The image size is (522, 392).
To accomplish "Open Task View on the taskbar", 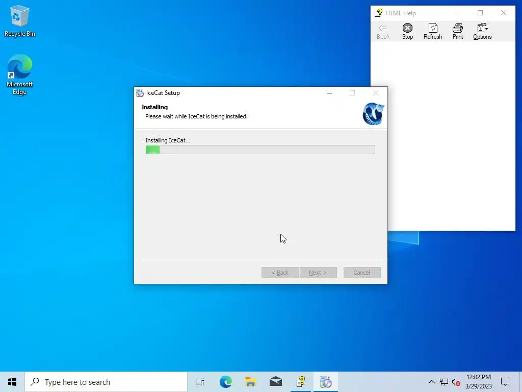I will [200, 382].
